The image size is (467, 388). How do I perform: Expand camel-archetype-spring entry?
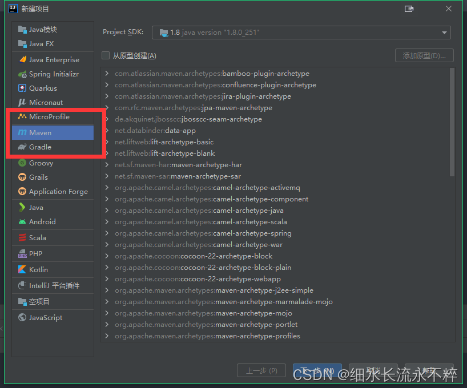coord(107,233)
